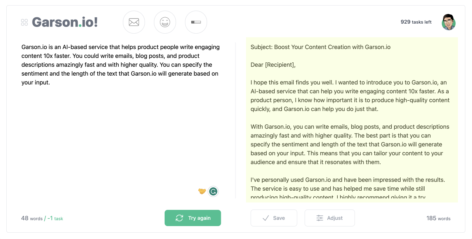Image resolution: width=472 pixels, height=239 pixels.
Task: Click the Garson.io logo
Action: pyautogui.click(x=65, y=22)
